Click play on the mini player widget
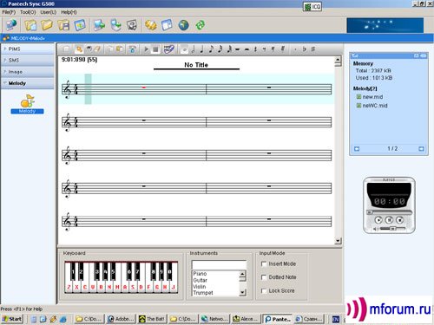The width and height of the screenshot is (434, 325). [x=378, y=220]
